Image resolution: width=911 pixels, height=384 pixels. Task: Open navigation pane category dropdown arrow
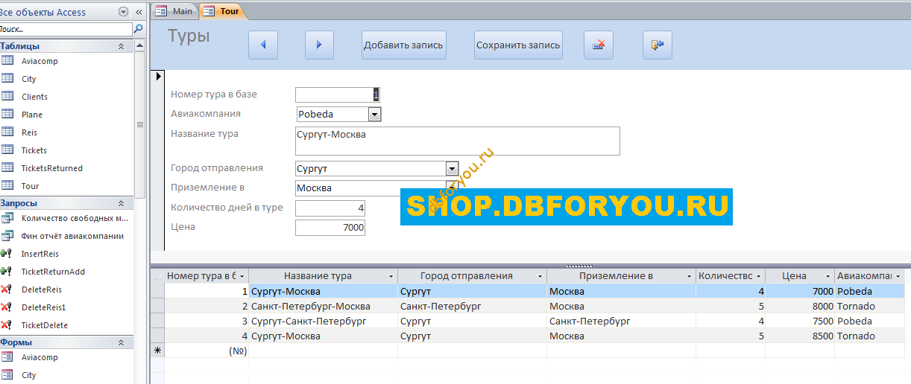[124, 13]
